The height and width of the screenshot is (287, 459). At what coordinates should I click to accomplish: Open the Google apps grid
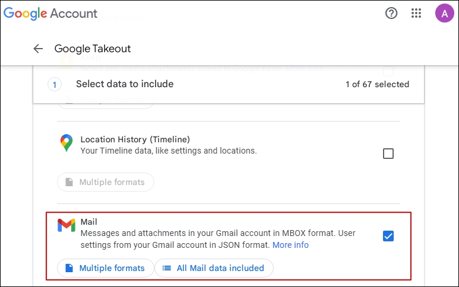pos(416,13)
